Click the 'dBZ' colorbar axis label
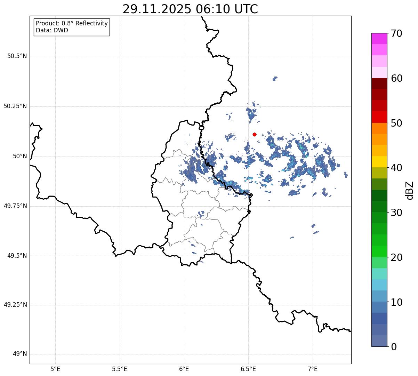 point(410,190)
